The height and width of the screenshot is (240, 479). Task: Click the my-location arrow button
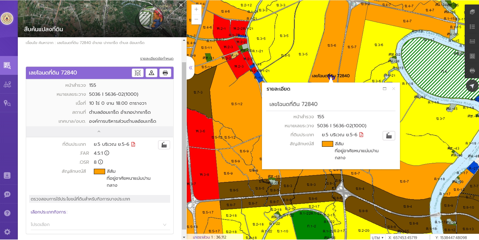[x=472, y=86]
